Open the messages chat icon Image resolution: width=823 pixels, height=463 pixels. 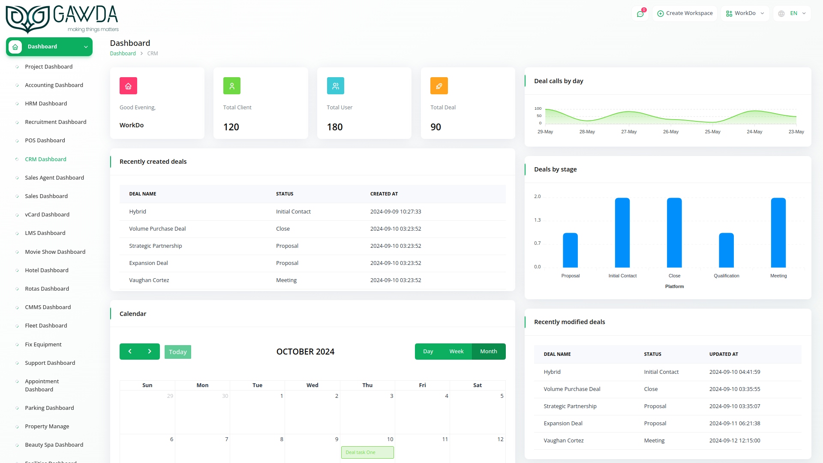tap(640, 13)
